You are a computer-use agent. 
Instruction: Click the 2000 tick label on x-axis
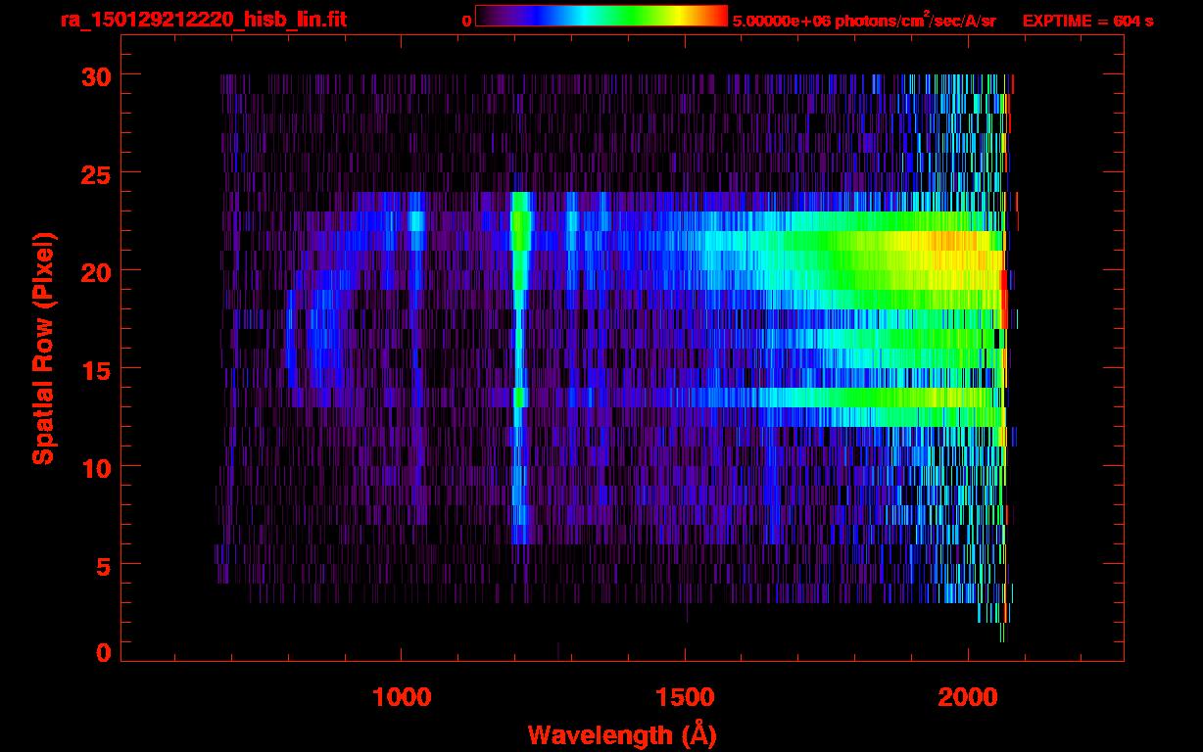tap(968, 696)
